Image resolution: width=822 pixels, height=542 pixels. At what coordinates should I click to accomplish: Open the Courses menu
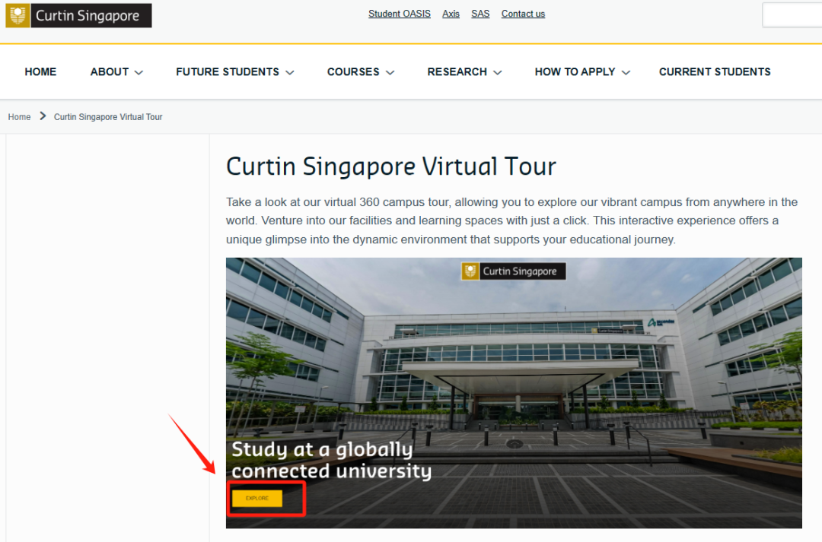(x=353, y=71)
